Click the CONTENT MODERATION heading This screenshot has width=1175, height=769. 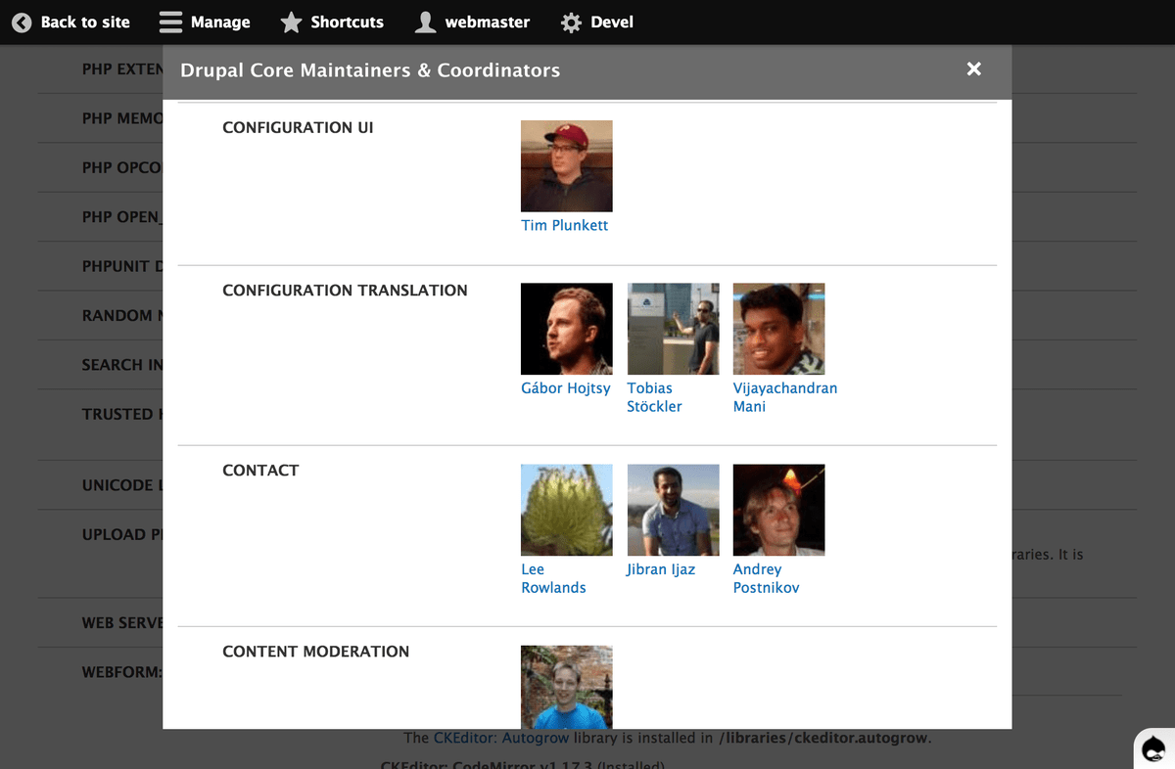point(315,652)
